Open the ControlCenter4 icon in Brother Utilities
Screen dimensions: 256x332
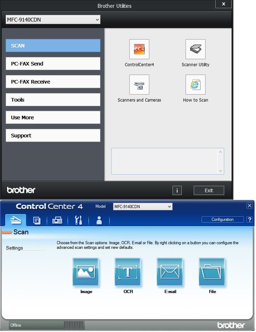click(139, 49)
